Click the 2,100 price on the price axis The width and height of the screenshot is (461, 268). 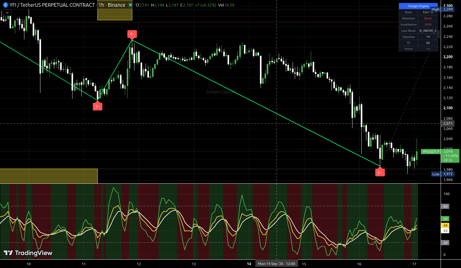point(448,108)
